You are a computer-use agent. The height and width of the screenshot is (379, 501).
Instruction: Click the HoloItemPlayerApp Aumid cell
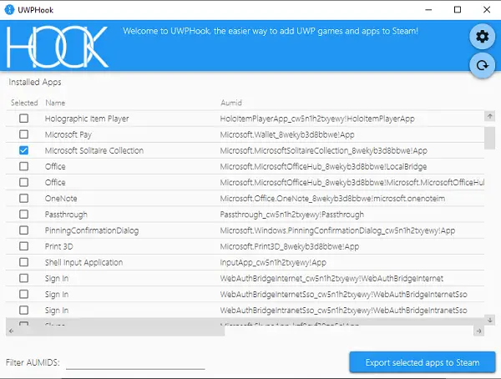pos(317,119)
